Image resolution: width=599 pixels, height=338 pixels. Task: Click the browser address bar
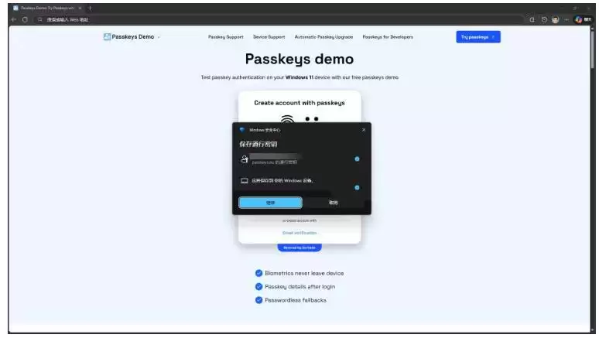(x=279, y=19)
